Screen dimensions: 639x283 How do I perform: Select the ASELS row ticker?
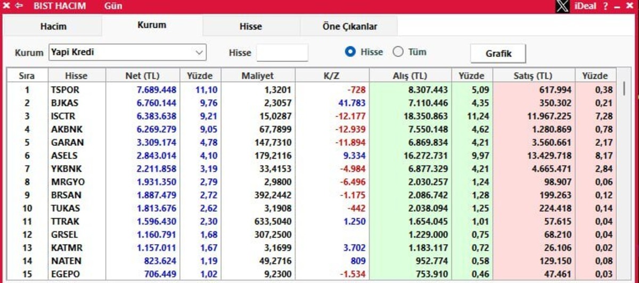pos(64,156)
